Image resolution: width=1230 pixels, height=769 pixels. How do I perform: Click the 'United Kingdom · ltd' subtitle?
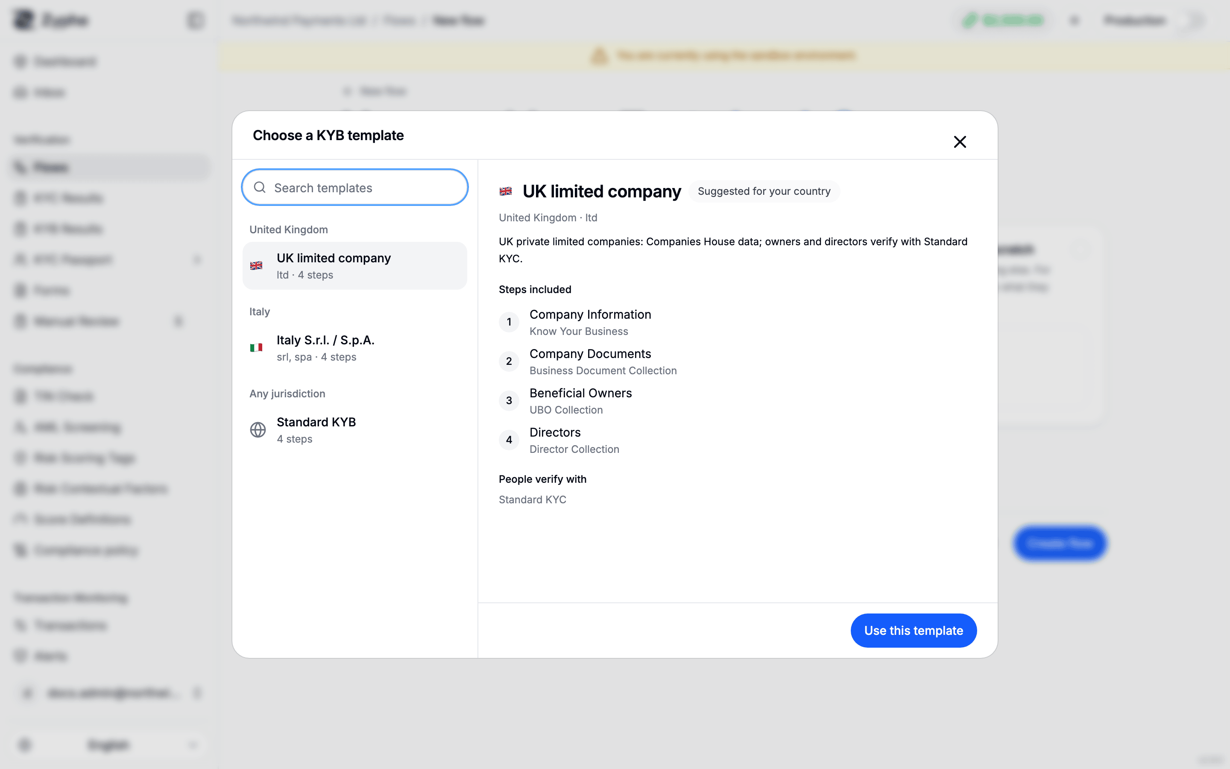(548, 218)
